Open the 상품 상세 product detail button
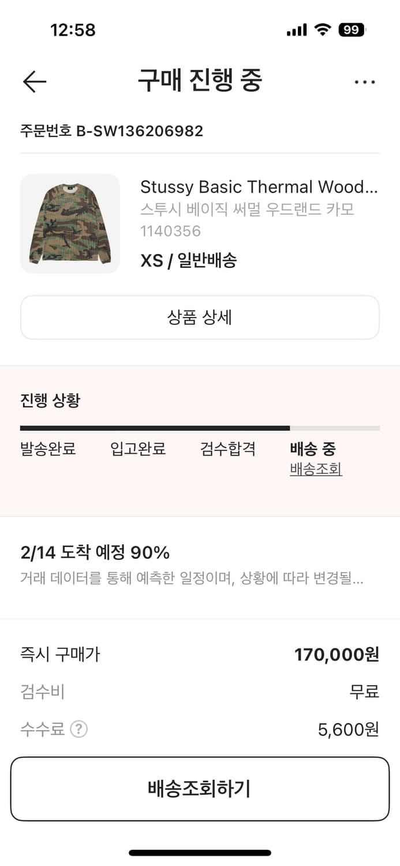 (x=200, y=318)
